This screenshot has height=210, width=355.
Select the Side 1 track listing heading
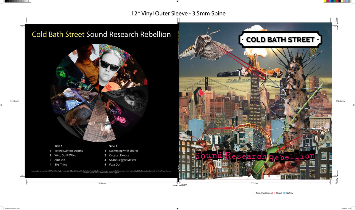(x=59, y=146)
